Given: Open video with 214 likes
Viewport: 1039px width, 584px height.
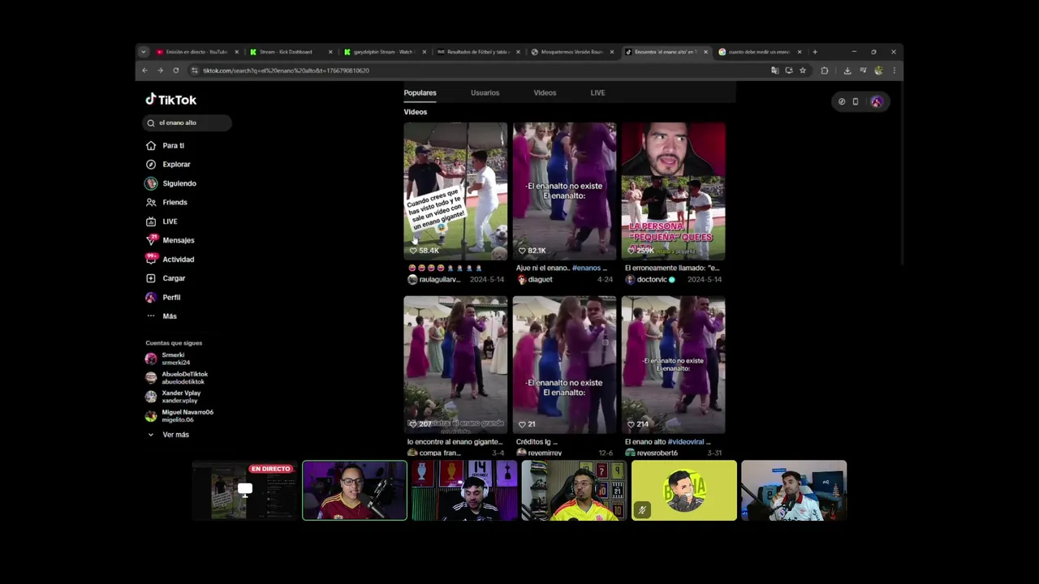Looking at the screenshot, I should [673, 365].
